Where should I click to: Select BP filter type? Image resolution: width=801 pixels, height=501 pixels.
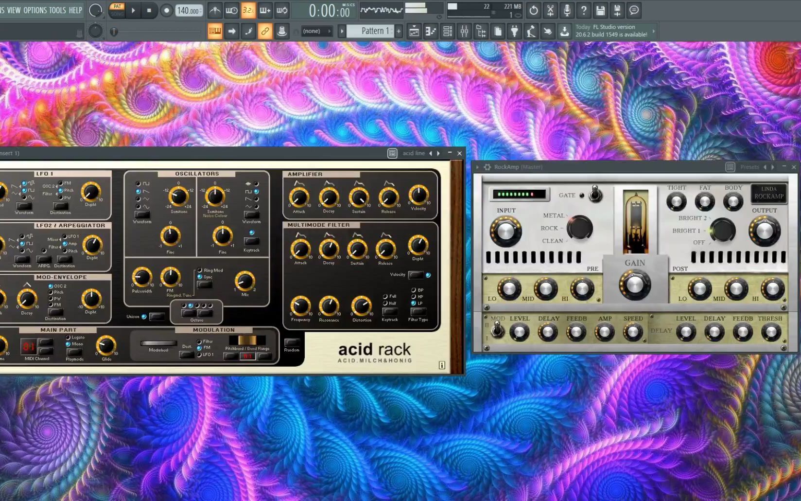[414, 290]
